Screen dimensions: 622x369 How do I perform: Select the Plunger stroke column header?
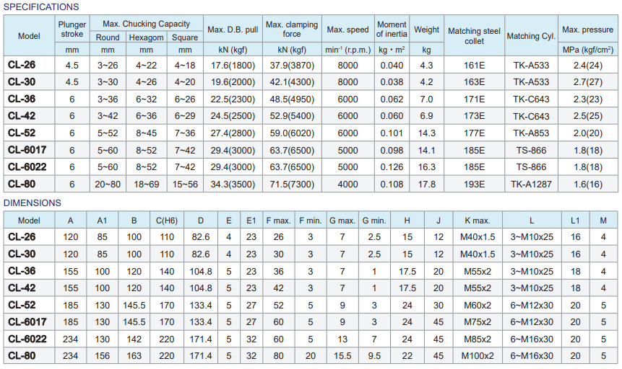[72, 30]
